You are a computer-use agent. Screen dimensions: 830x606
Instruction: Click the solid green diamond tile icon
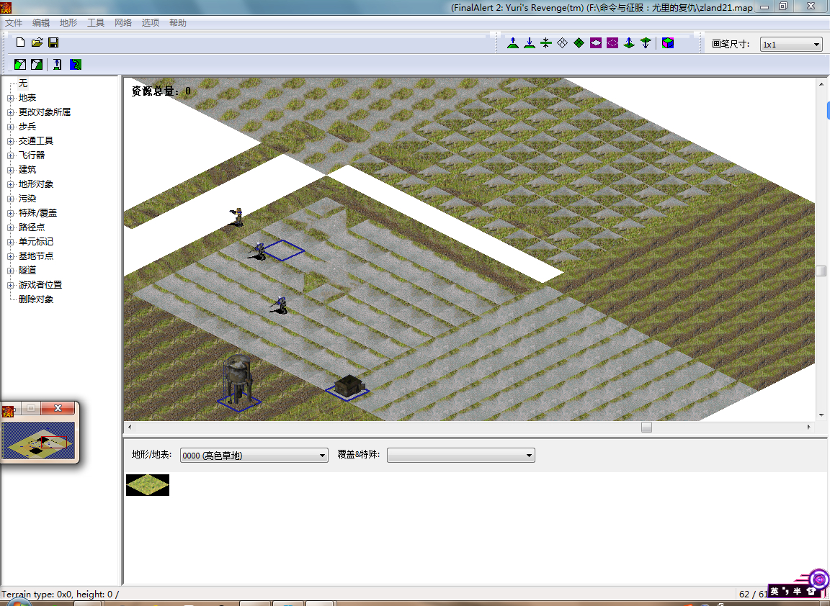579,43
